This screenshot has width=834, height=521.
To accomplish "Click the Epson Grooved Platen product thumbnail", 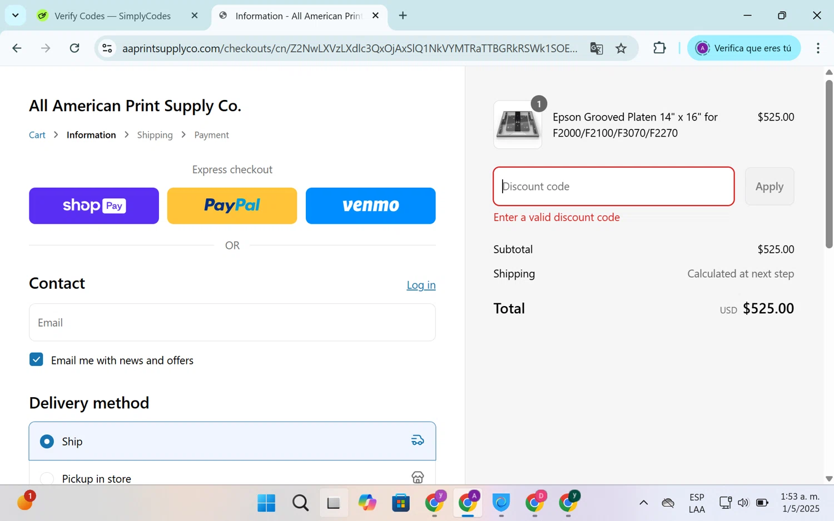I will [518, 124].
